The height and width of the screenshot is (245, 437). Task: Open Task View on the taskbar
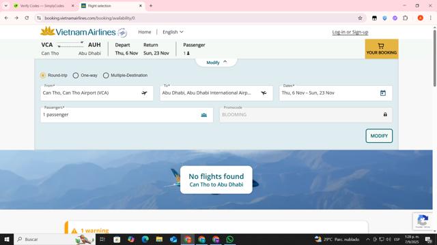click(102, 239)
